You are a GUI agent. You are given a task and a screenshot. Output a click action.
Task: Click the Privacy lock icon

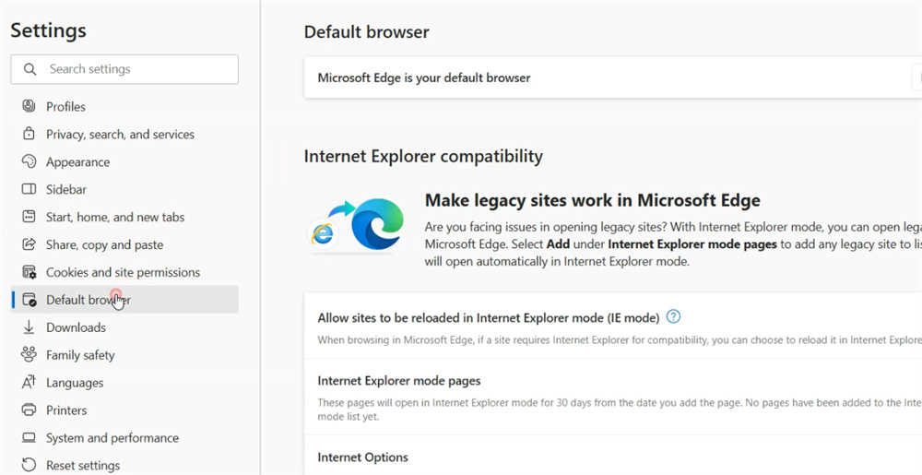click(x=29, y=135)
